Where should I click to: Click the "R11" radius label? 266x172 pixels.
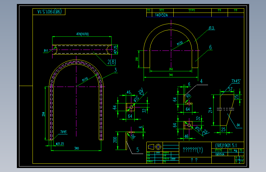click(x=46, y=50)
